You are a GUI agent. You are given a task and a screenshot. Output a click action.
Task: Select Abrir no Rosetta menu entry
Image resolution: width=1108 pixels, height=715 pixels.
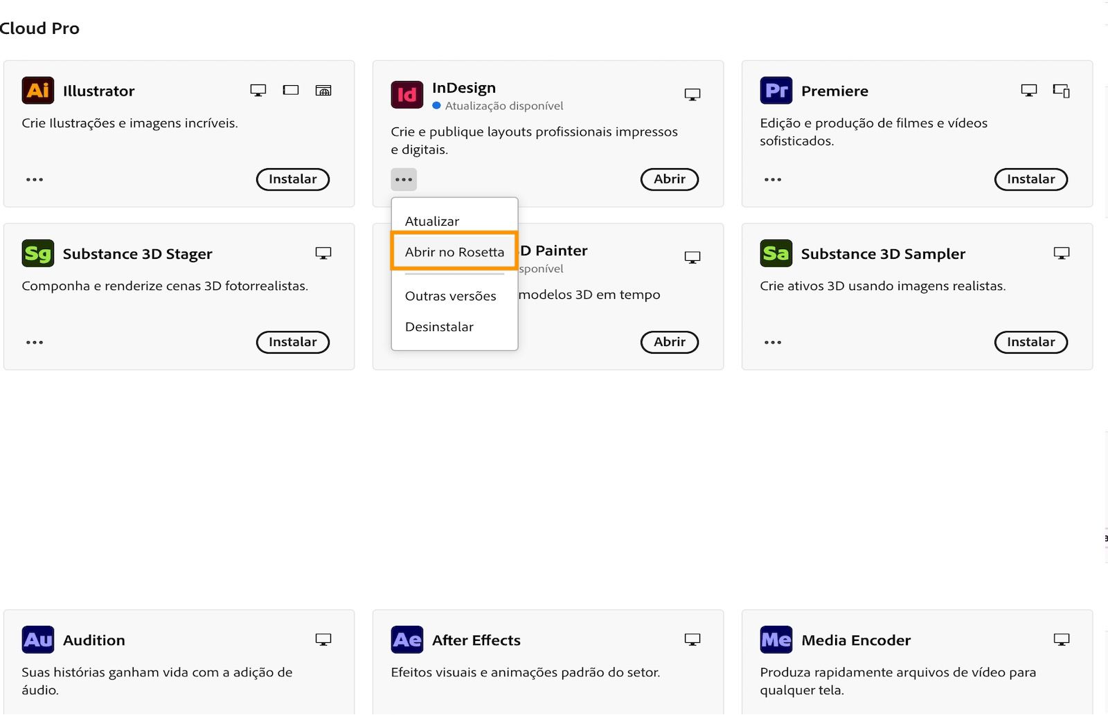pyautogui.click(x=454, y=251)
